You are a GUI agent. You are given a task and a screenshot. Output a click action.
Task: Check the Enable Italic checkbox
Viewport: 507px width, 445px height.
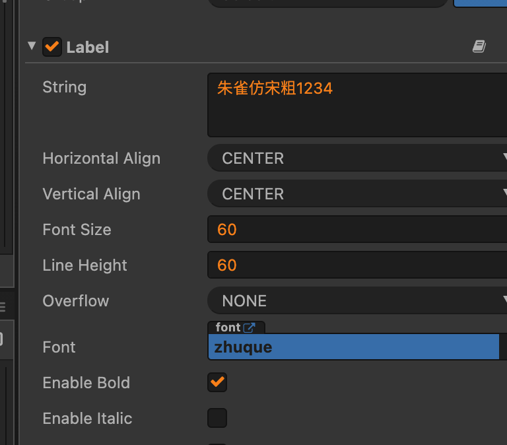217,418
